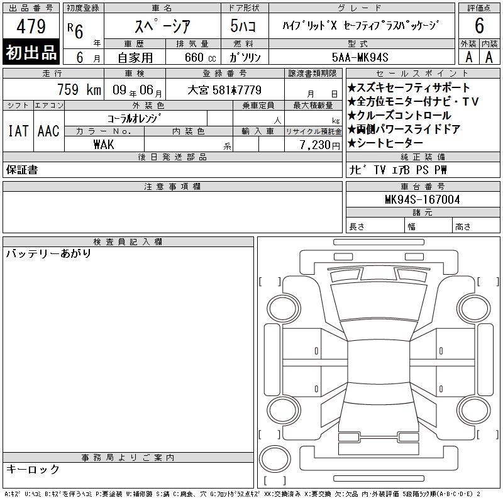This screenshot has height=503, width=503.
Task: Select the office note キーロック
Action: (33, 469)
